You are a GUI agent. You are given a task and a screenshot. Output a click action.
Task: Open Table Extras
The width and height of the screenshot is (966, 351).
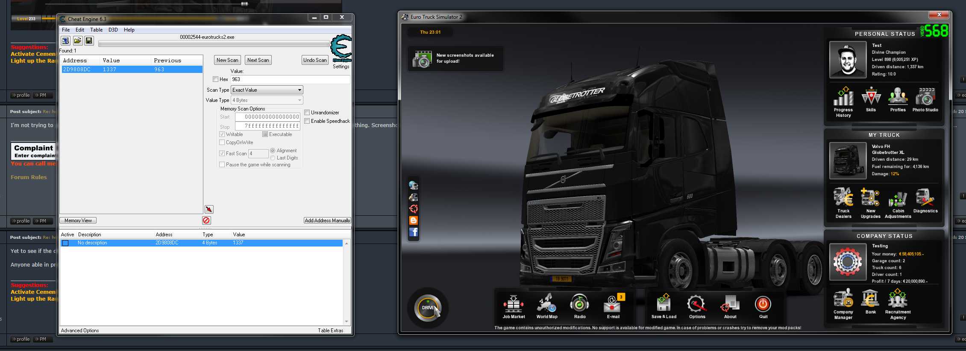pyautogui.click(x=330, y=331)
